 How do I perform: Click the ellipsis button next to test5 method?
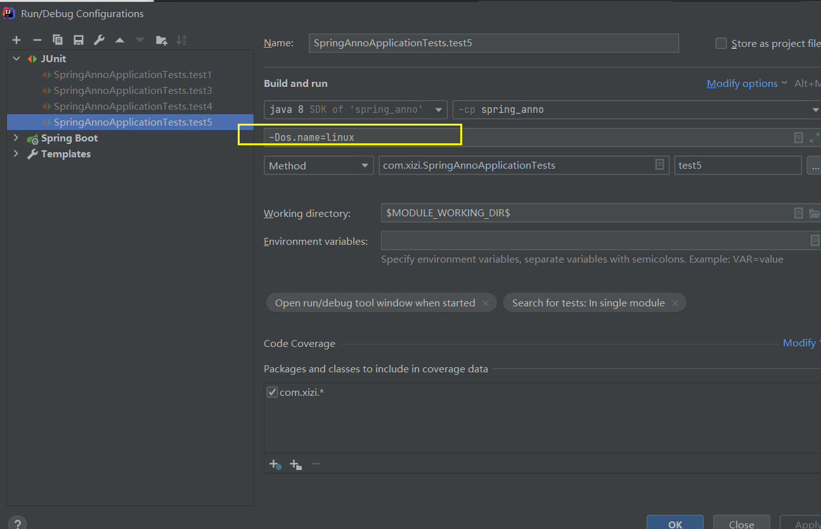(813, 166)
